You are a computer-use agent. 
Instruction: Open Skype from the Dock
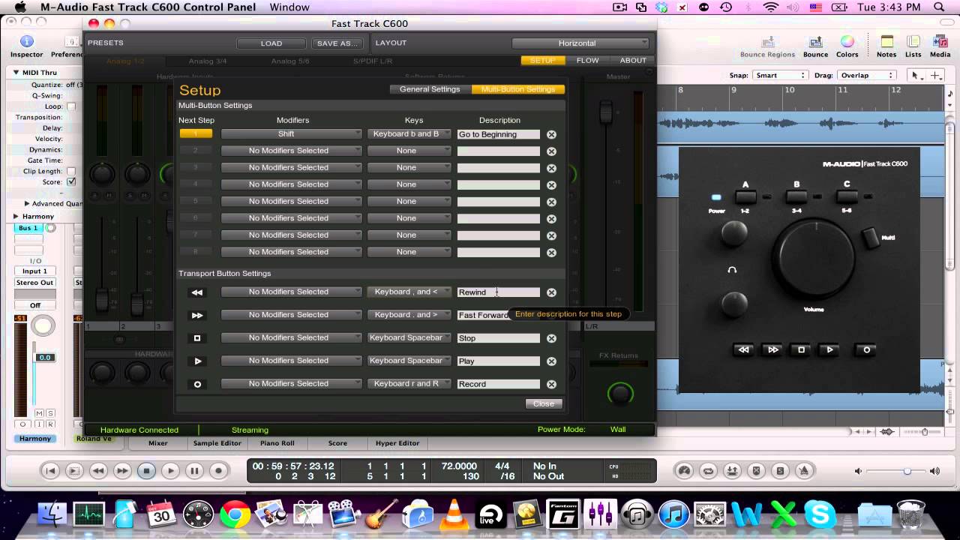click(820, 514)
